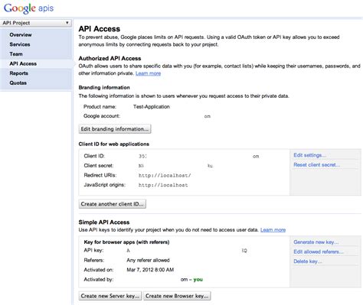
Task: Click the Client ID value
Action: coord(199,156)
